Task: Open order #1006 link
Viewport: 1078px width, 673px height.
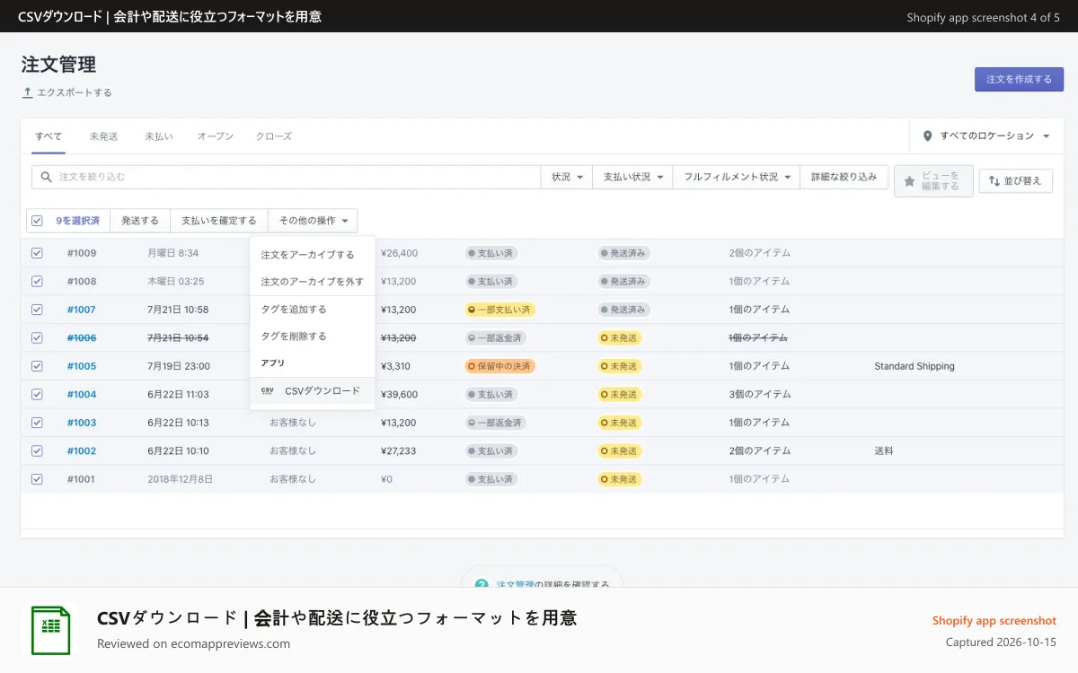Action: tap(82, 338)
